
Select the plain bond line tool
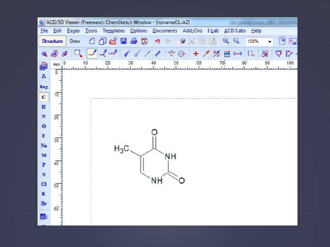[148, 54]
